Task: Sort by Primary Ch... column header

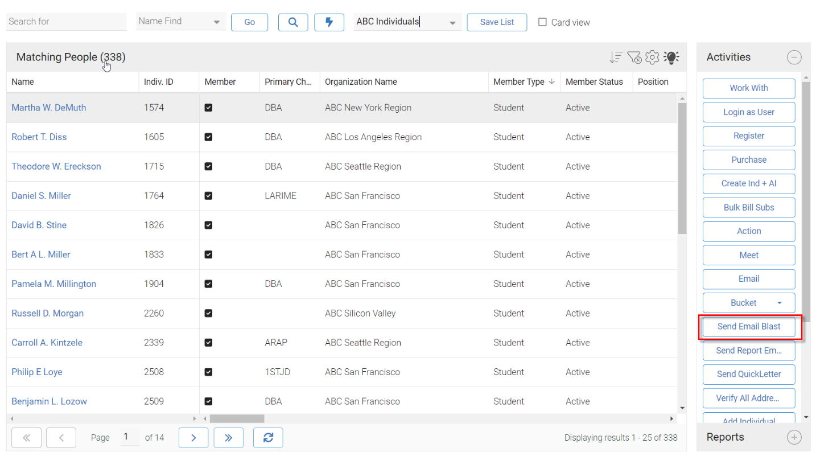Action: pos(289,81)
